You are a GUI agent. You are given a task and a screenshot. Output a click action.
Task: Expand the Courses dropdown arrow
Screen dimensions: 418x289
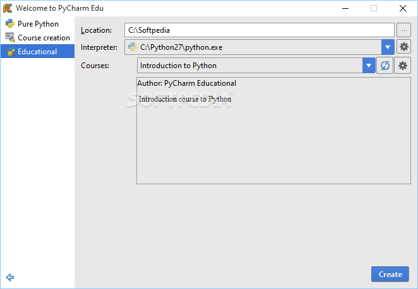369,65
